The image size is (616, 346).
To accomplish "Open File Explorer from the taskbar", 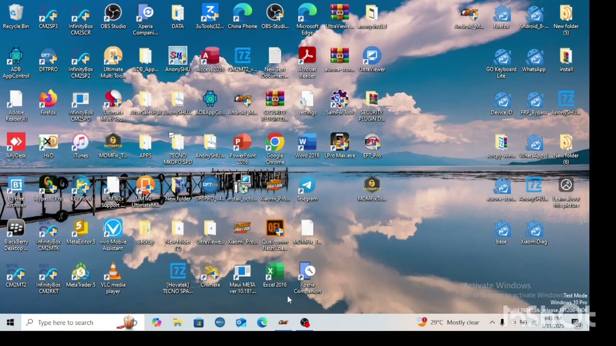I will click(x=178, y=322).
